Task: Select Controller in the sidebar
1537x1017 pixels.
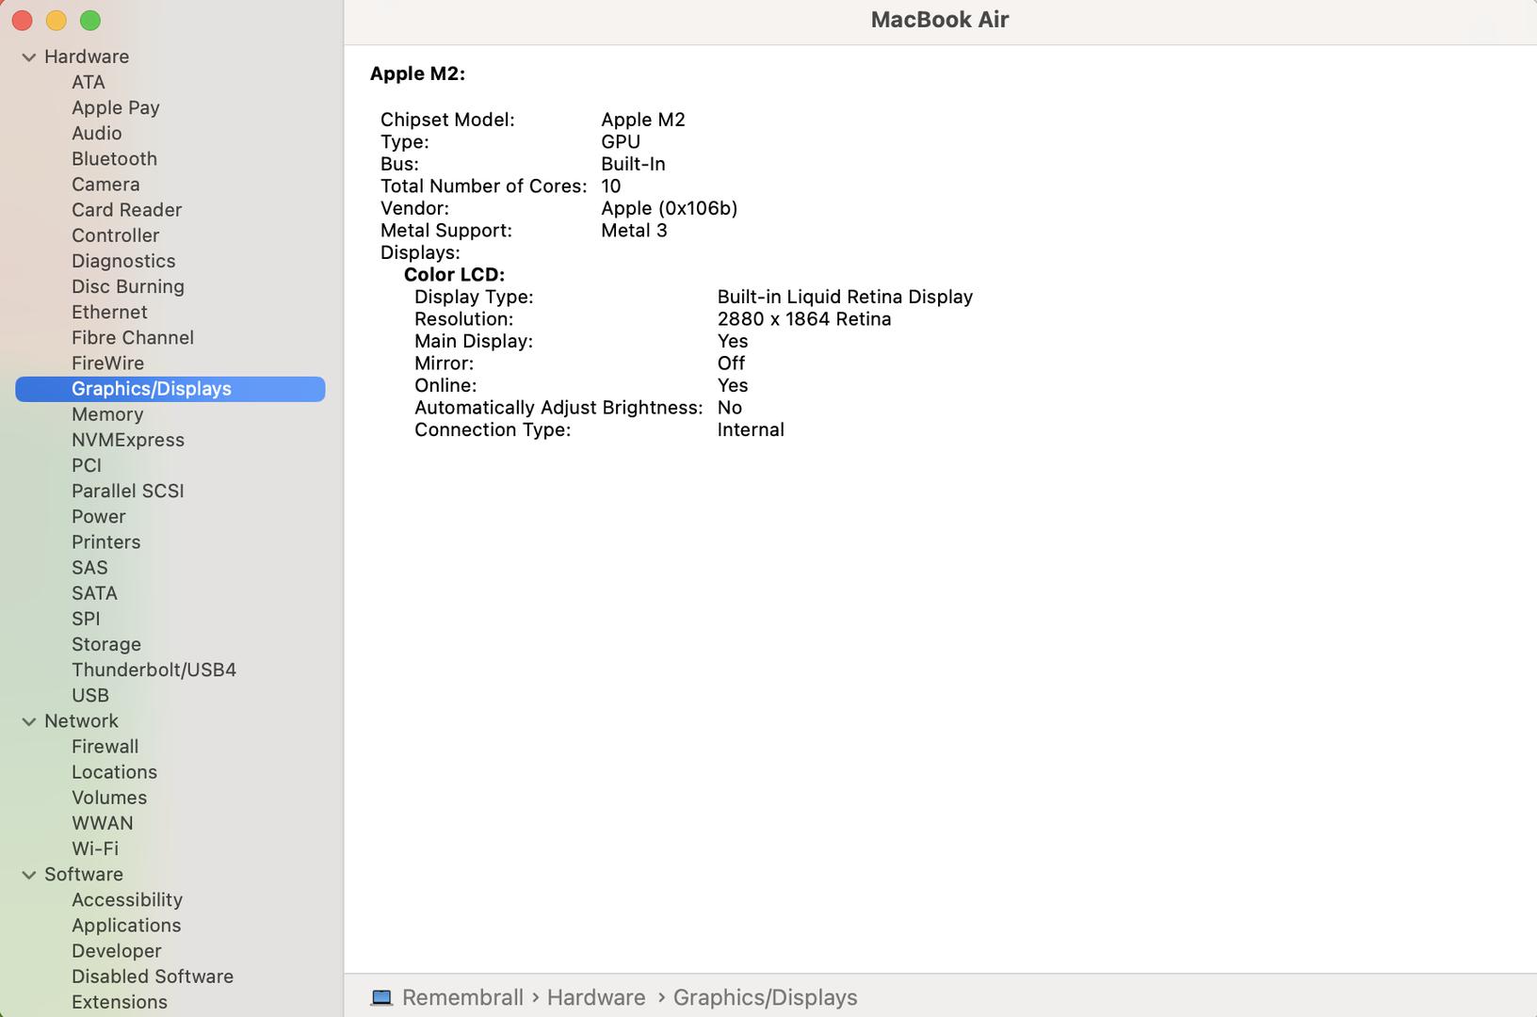Action: (115, 234)
